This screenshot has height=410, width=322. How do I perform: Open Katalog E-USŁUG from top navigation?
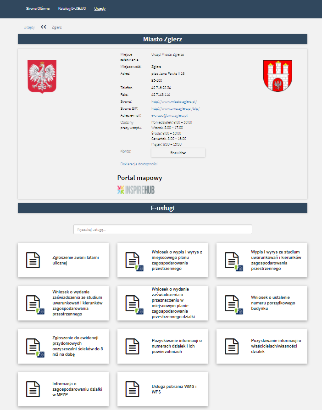(x=72, y=9)
